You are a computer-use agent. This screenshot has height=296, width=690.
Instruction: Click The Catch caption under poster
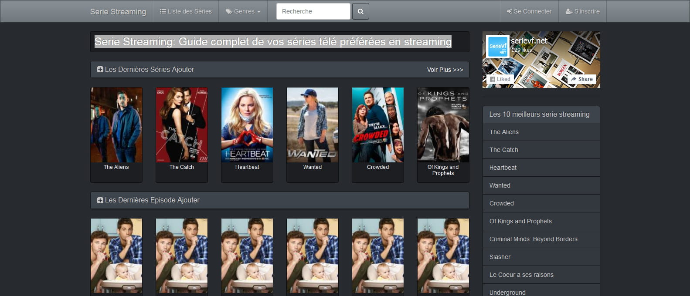point(182,167)
